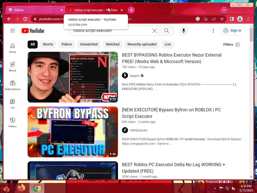Start voice search with the microphone
Image resolution: width=257 pixels, height=193 pixels.
click(x=183, y=31)
